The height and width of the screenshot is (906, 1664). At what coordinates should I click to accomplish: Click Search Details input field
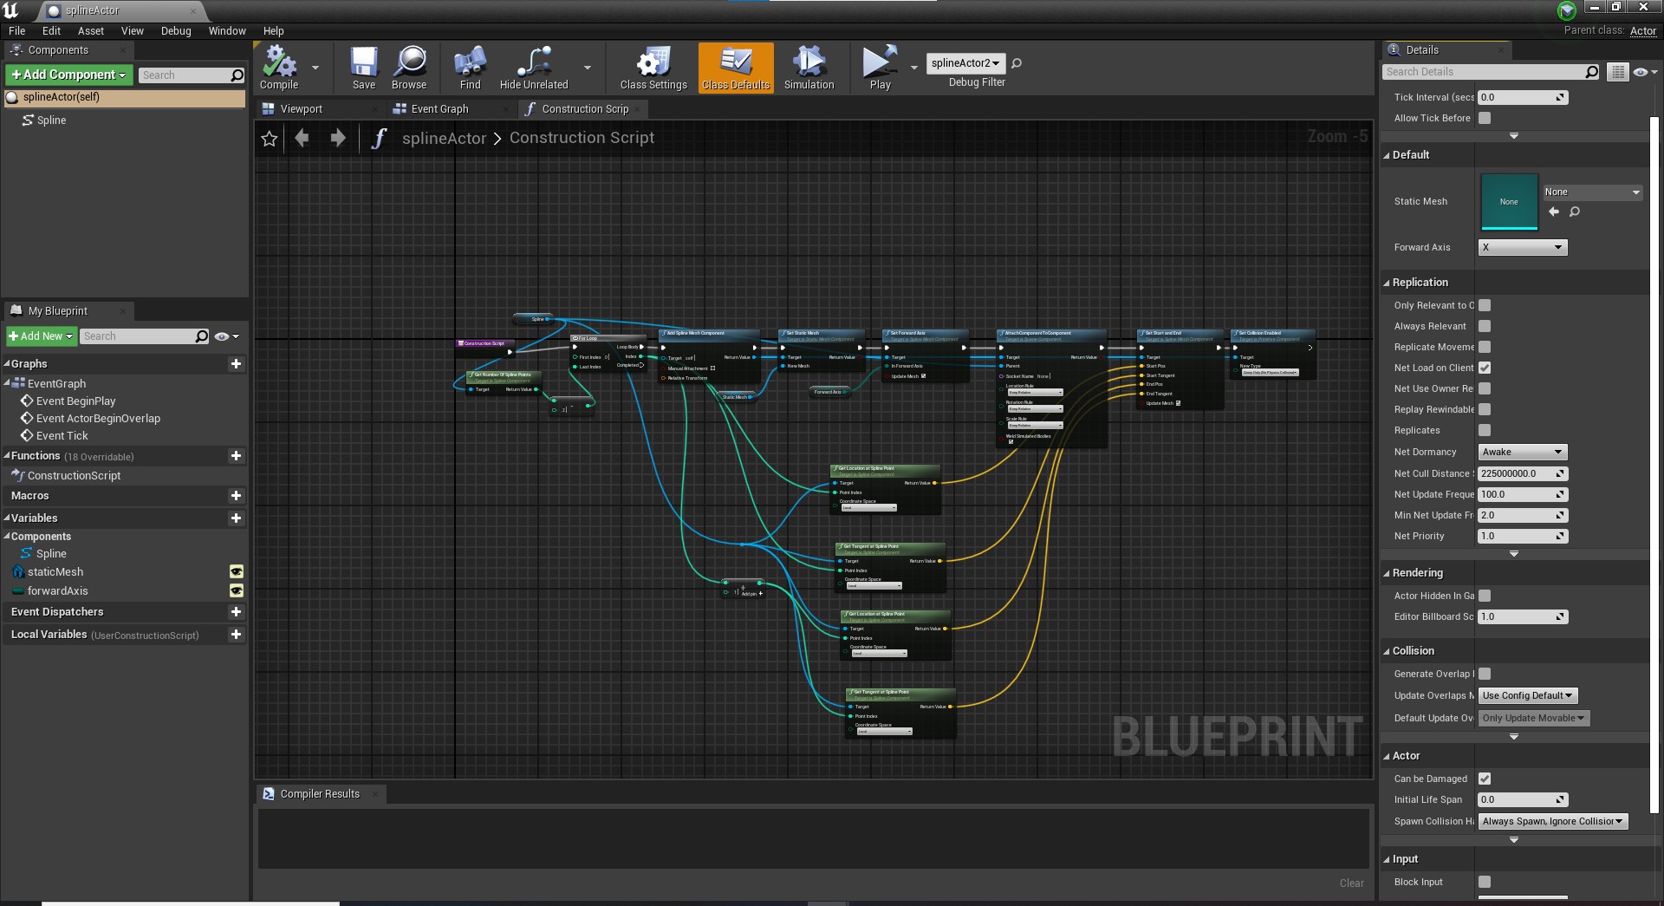(1482, 72)
